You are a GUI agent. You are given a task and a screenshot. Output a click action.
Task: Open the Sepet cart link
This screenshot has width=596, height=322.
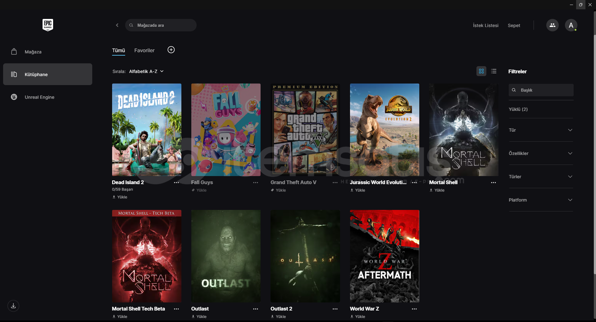pos(514,25)
